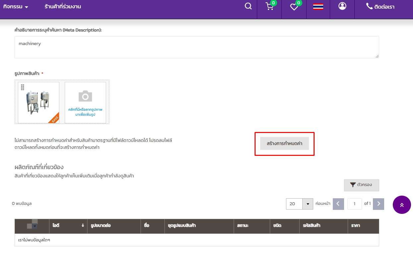The height and width of the screenshot is (253, 413).
Task: Go to ร้านค้าที่ร่วมงาน menu item
Action: point(63,7)
